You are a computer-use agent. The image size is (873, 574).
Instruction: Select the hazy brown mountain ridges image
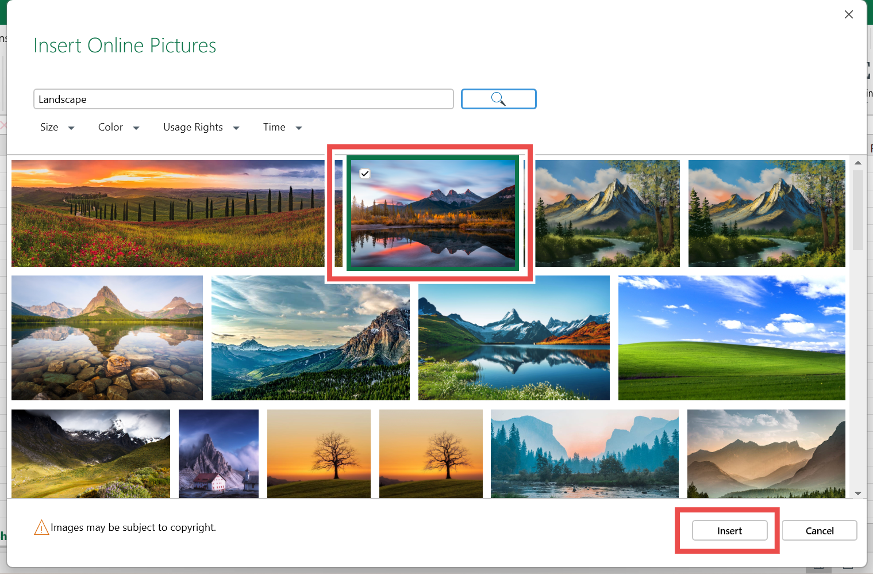766,453
